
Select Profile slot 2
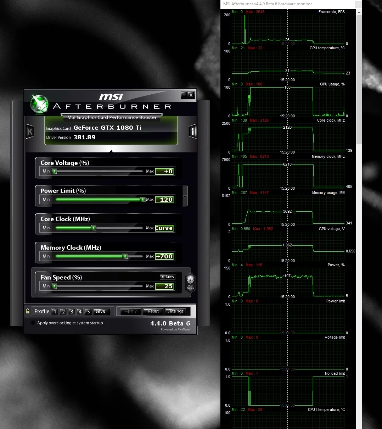pos(63,311)
